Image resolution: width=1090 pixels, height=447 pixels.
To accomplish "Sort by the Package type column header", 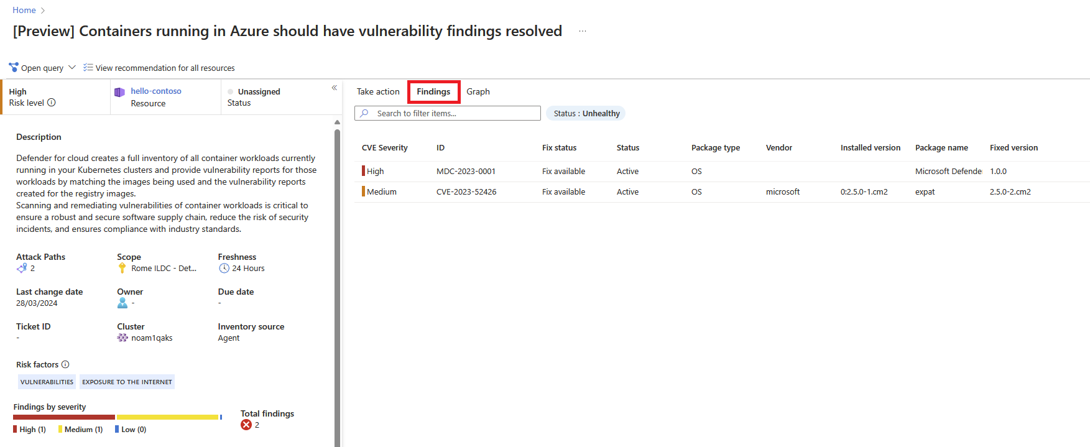I will point(716,148).
